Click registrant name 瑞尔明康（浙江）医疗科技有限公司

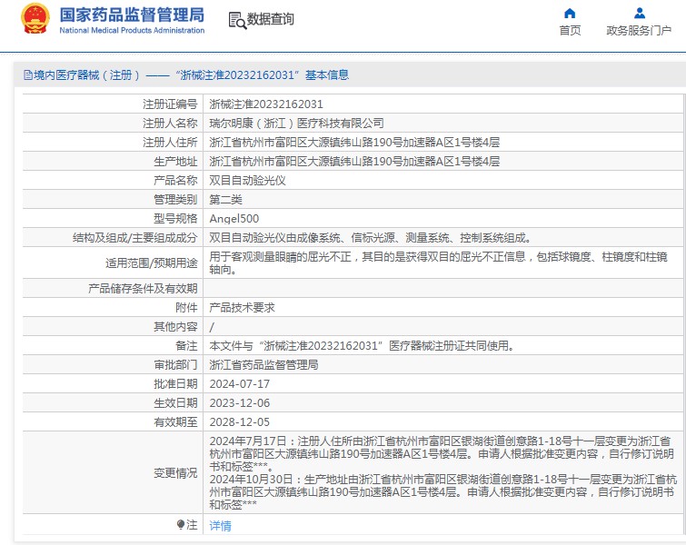coord(296,124)
